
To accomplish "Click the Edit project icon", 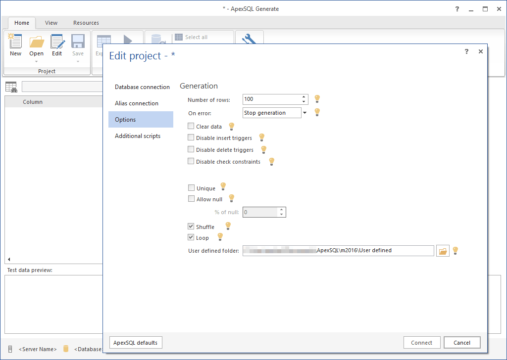I will 57,42.
